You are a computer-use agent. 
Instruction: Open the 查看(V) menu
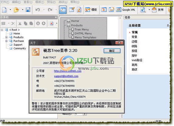pos(28,2)
